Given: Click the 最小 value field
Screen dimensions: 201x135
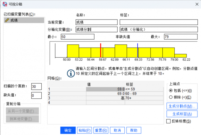Looking at the screenshot, I should click(x=77, y=37).
